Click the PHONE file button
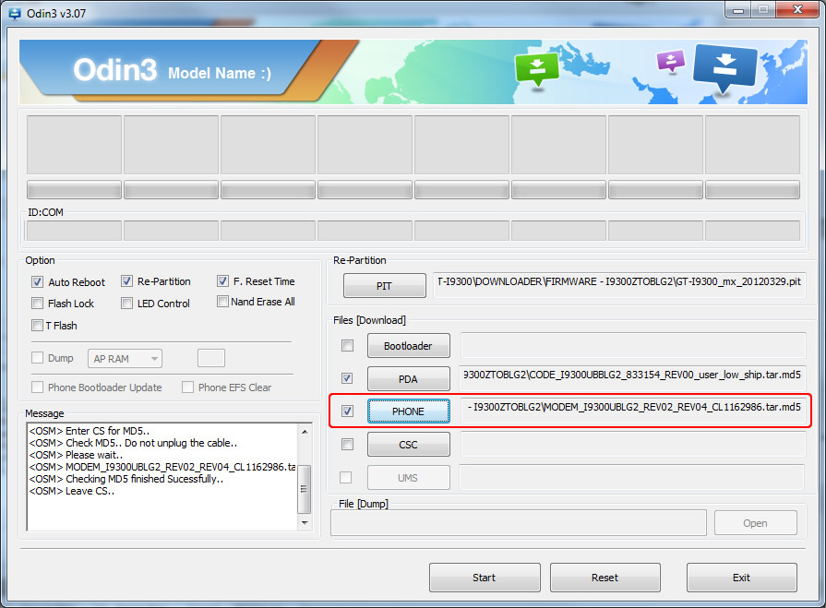 coord(408,411)
